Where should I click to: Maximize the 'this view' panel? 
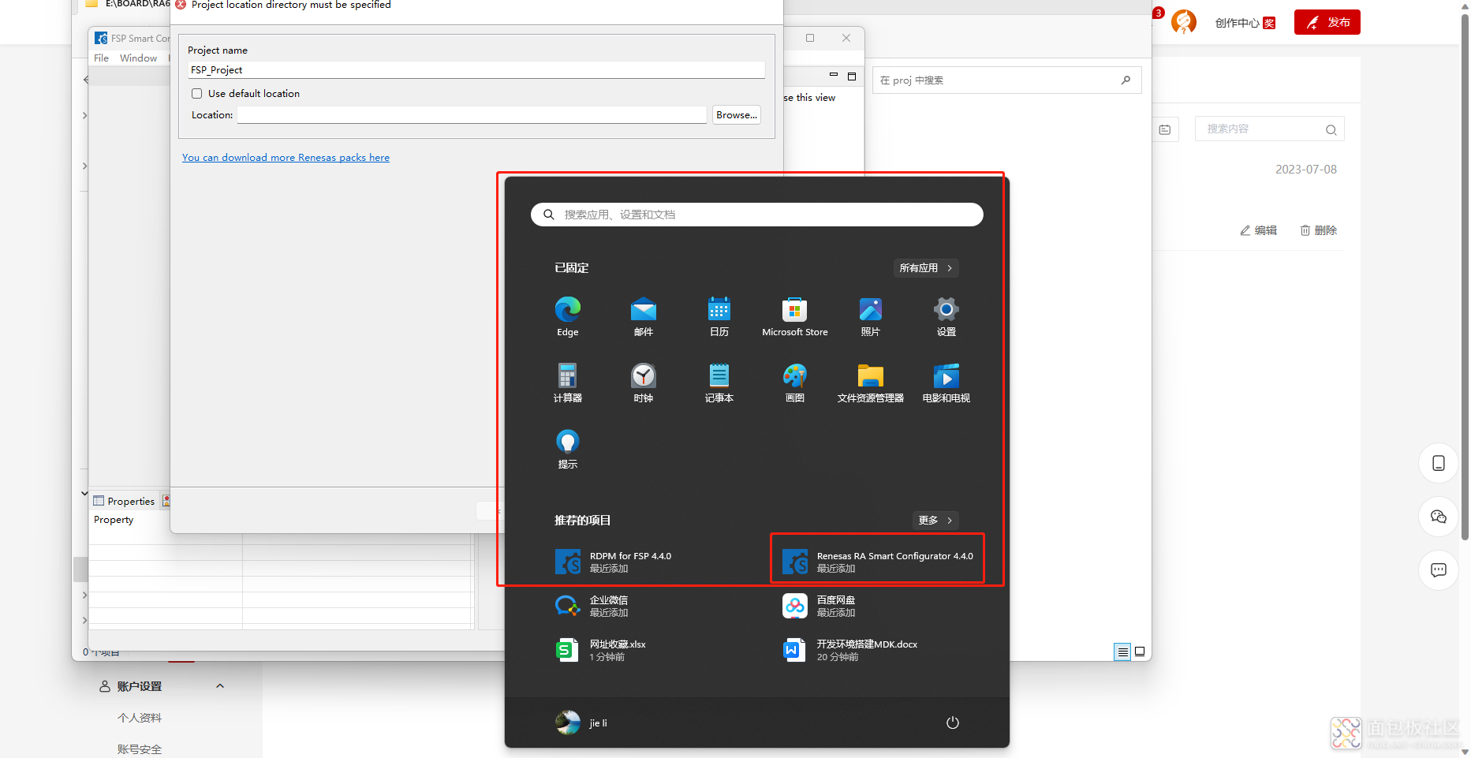pos(852,77)
